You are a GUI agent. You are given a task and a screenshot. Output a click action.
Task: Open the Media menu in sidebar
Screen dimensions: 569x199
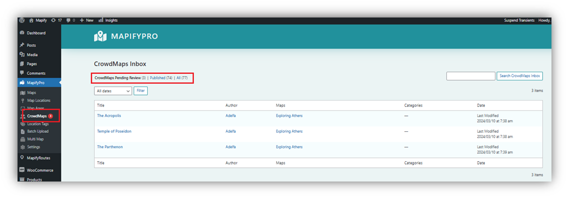[x=32, y=55]
